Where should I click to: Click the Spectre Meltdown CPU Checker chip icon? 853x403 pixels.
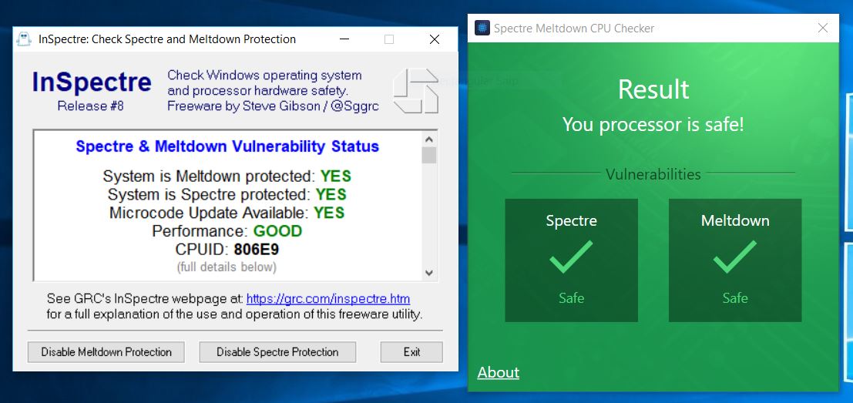point(482,28)
